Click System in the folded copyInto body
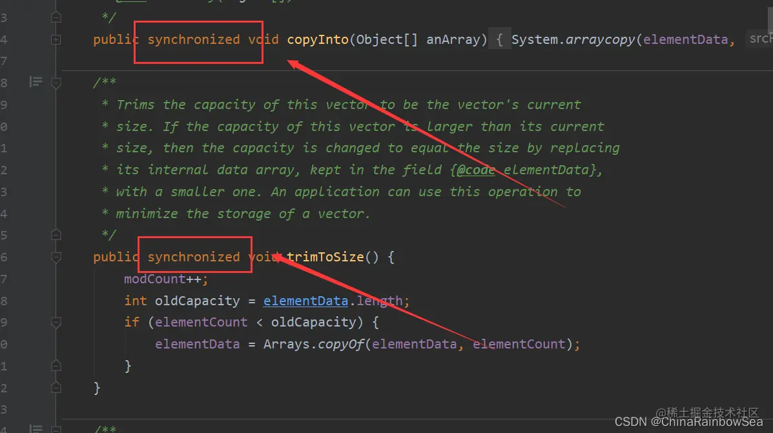Image resolution: width=773 pixels, height=433 pixels. 534,39
